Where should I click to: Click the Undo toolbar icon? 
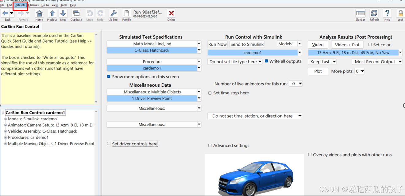click(90, 13)
